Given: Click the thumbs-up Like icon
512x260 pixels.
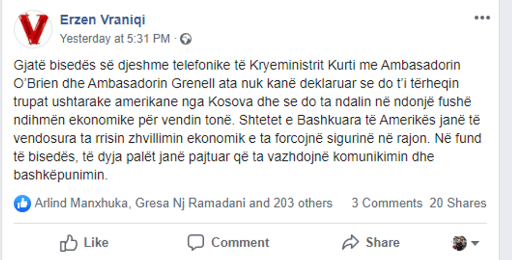Looking at the screenshot, I should click(69, 242).
